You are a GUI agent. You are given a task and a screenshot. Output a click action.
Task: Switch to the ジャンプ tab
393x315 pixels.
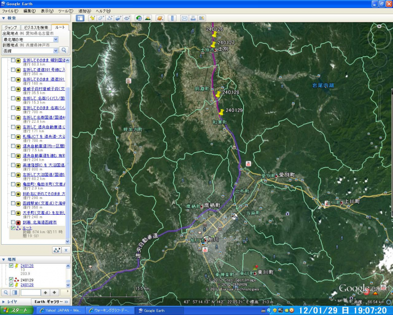10,27
